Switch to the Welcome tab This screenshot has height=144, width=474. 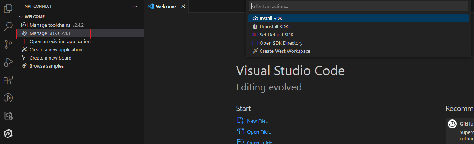pyautogui.click(x=166, y=6)
